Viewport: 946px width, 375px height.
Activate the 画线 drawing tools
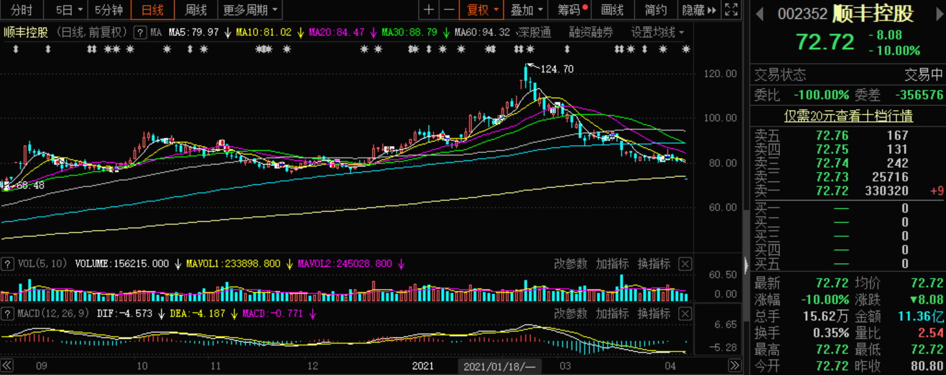612,10
